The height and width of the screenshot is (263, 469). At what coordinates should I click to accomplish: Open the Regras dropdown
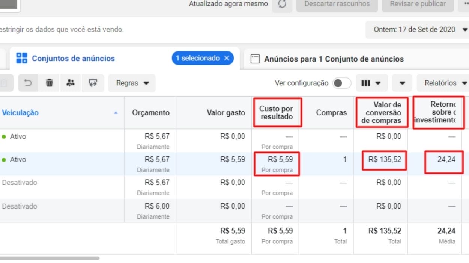[x=132, y=83]
